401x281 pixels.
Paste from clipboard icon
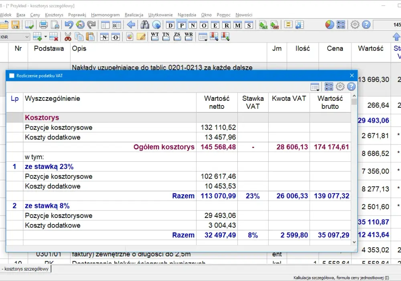(x=90, y=37)
